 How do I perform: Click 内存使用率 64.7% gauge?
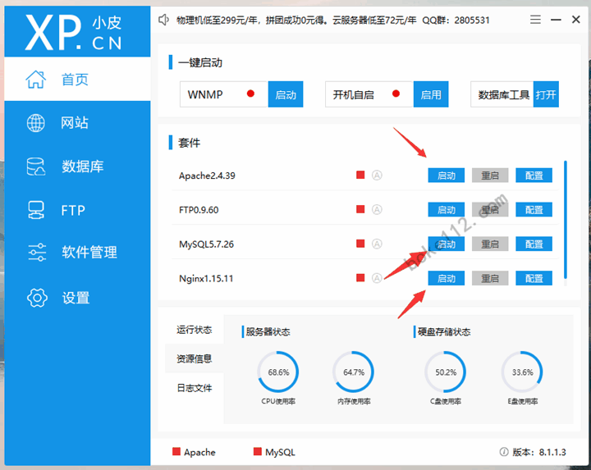coord(354,372)
